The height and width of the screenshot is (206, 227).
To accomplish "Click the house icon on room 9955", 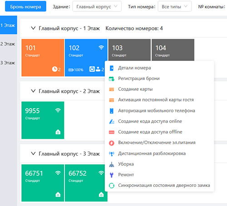I will click(x=58, y=132).
